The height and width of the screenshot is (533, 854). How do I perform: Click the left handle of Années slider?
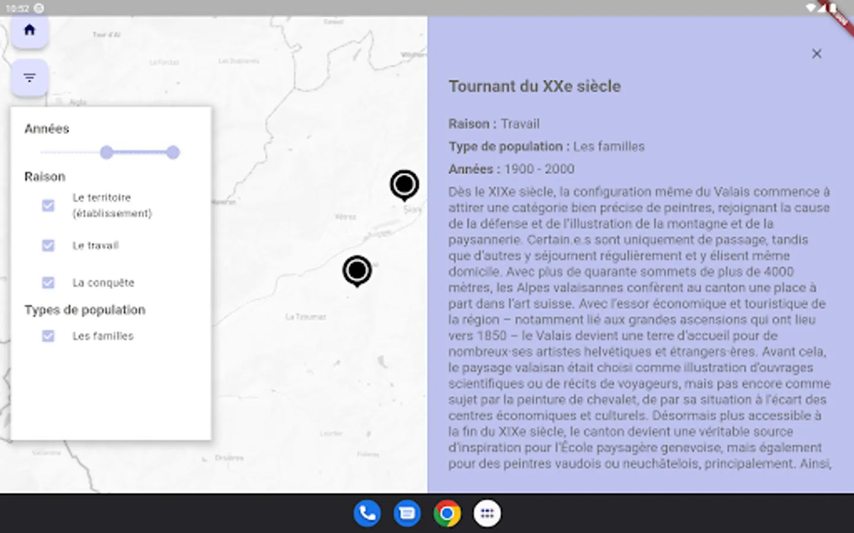(106, 153)
